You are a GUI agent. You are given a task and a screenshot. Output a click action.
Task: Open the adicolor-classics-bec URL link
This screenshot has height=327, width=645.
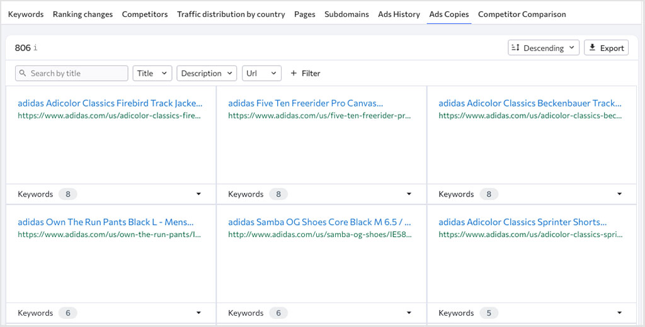(530, 115)
